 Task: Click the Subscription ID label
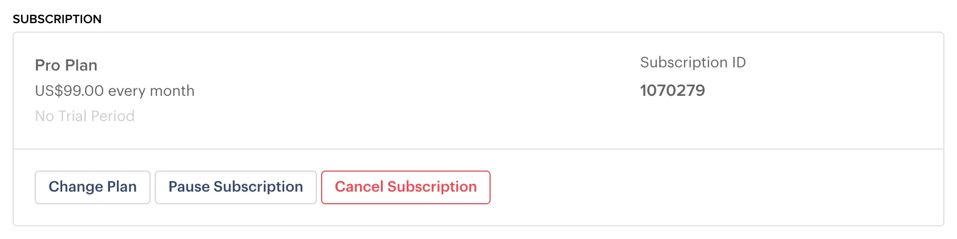[x=692, y=62]
